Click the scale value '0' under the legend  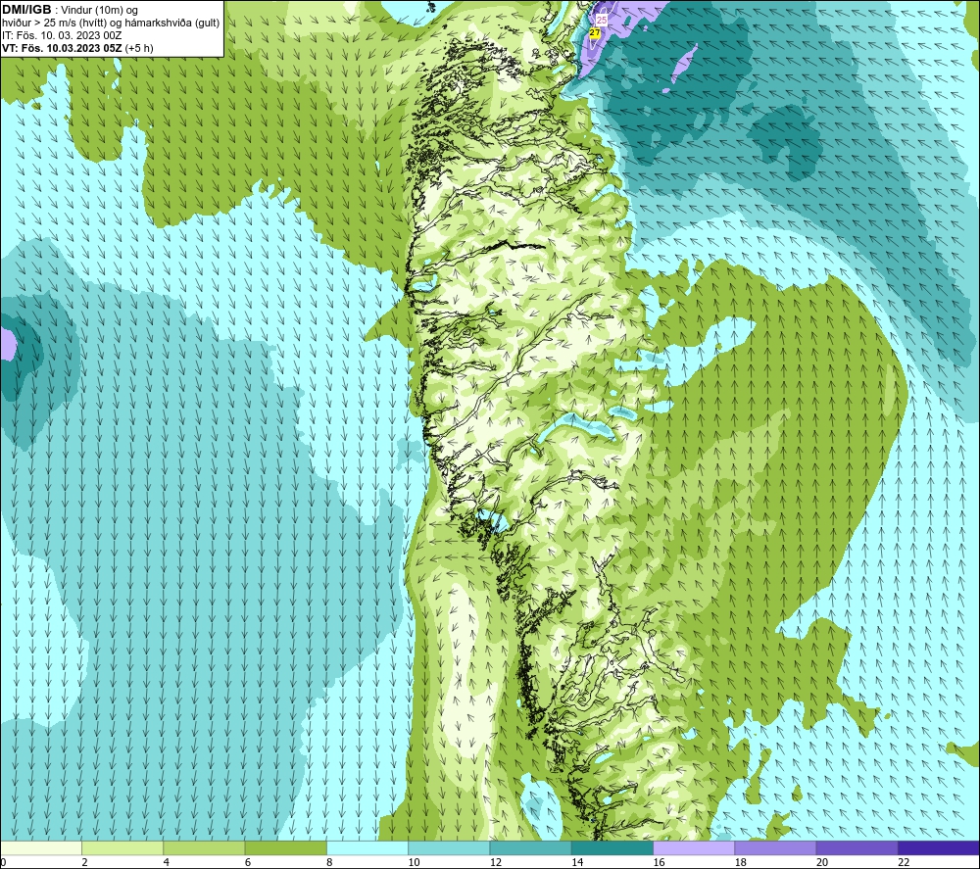click(x=3, y=862)
